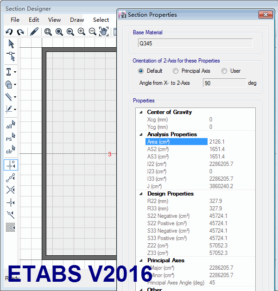Collapse the Analysis Properties group
The width and height of the screenshot is (278, 291).
141,134
